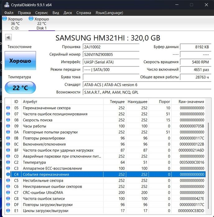The image size is (214, 217).
Task: Click the empty Буква тома field
Action: pyautogui.click(x=111, y=77)
